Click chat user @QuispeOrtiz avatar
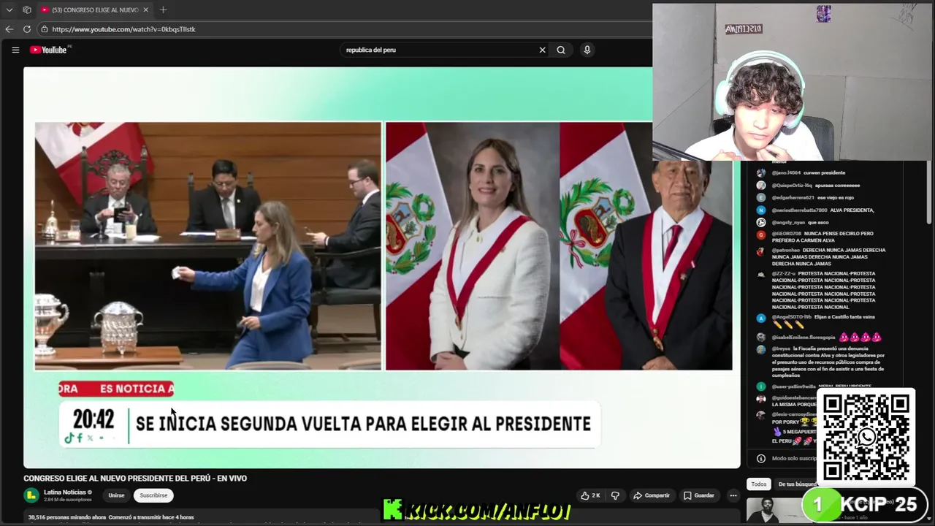Screen dimensions: 935x526 [761, 186]
